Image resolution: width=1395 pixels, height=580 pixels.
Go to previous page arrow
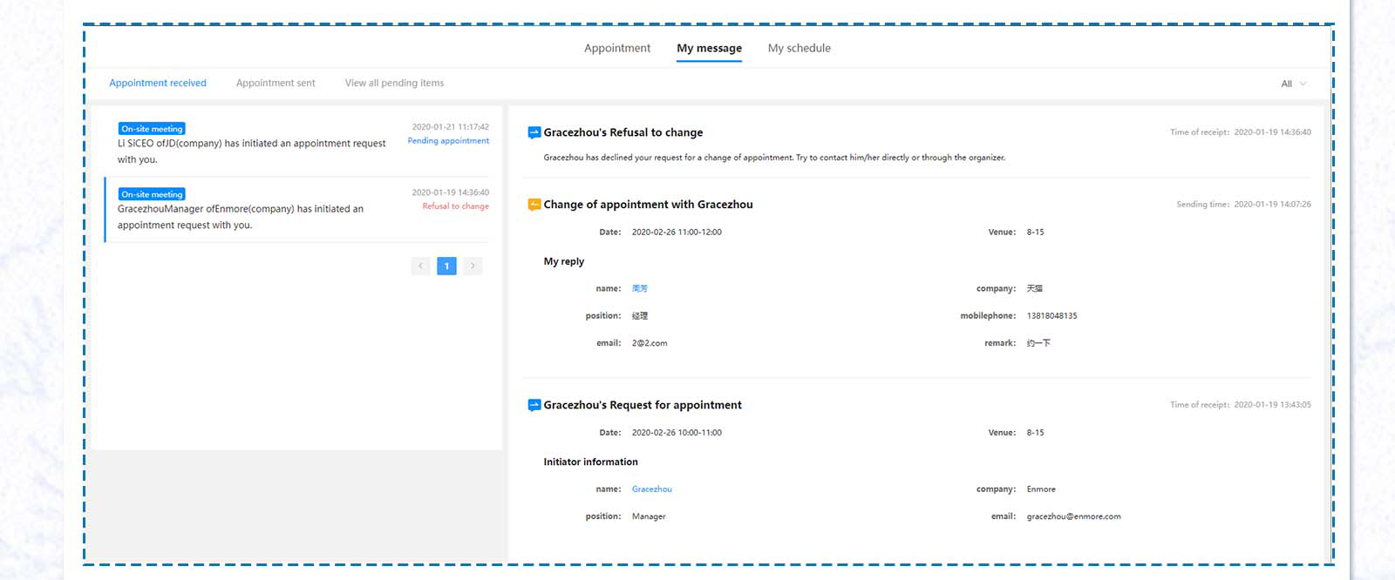pos(421,266)
